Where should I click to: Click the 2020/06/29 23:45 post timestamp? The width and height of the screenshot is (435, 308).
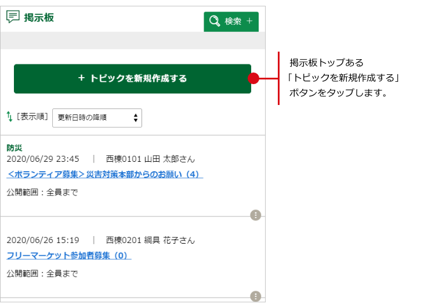pos(43,159)
